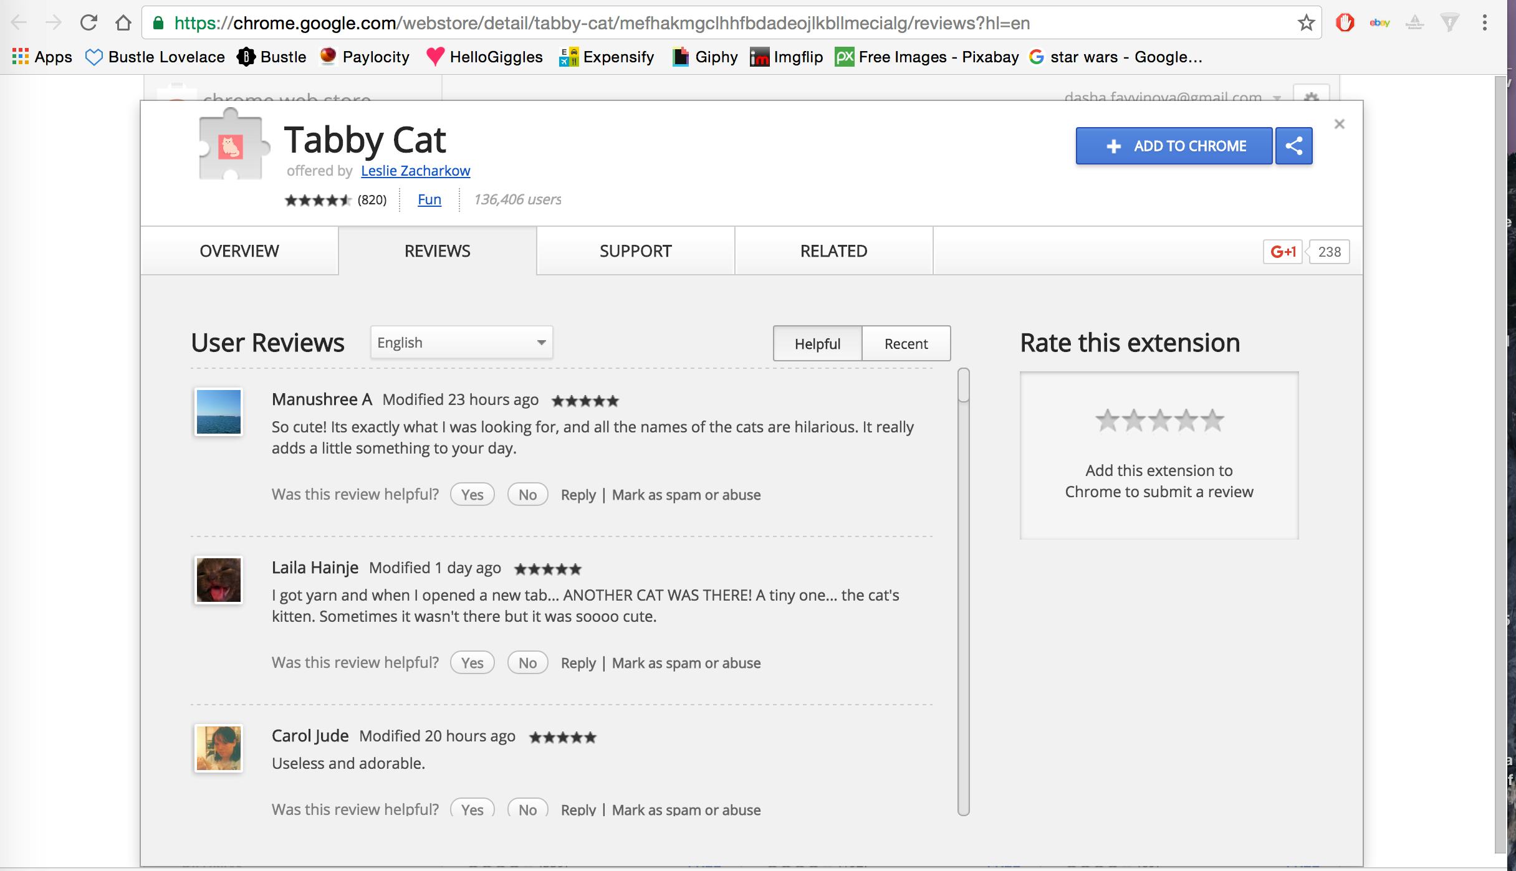Image resolution: width=1516 pixels, height=871 pixels.
Task: Click No on Laila Hainje's review helpfulness
Action: pos(527,662)
